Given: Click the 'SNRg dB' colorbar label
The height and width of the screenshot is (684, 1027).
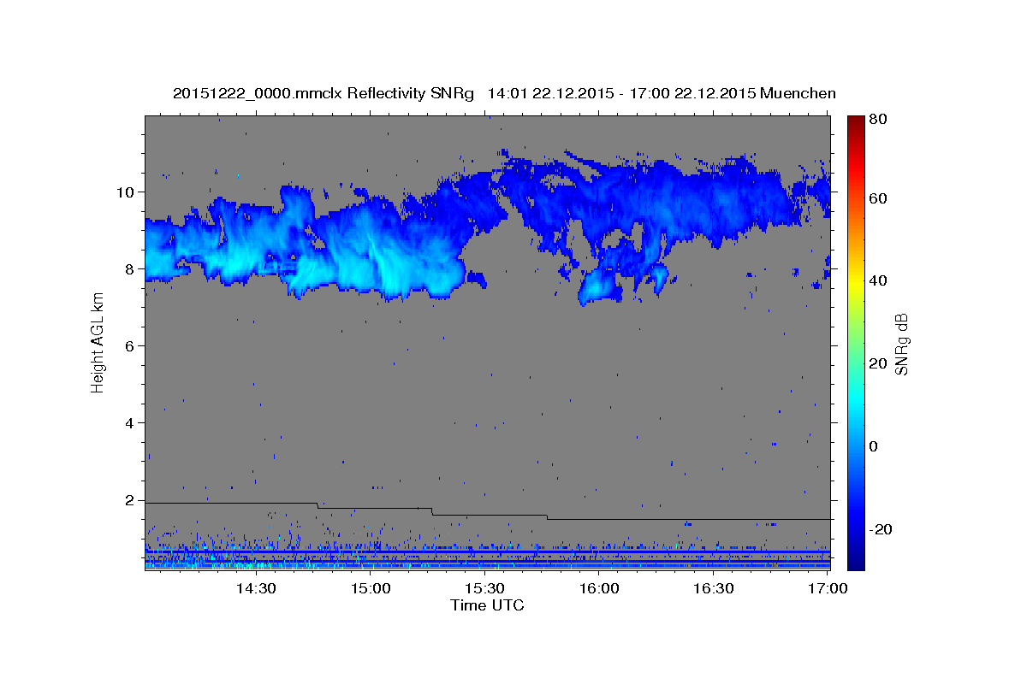Looking at the screenshot, I should 901,344.
